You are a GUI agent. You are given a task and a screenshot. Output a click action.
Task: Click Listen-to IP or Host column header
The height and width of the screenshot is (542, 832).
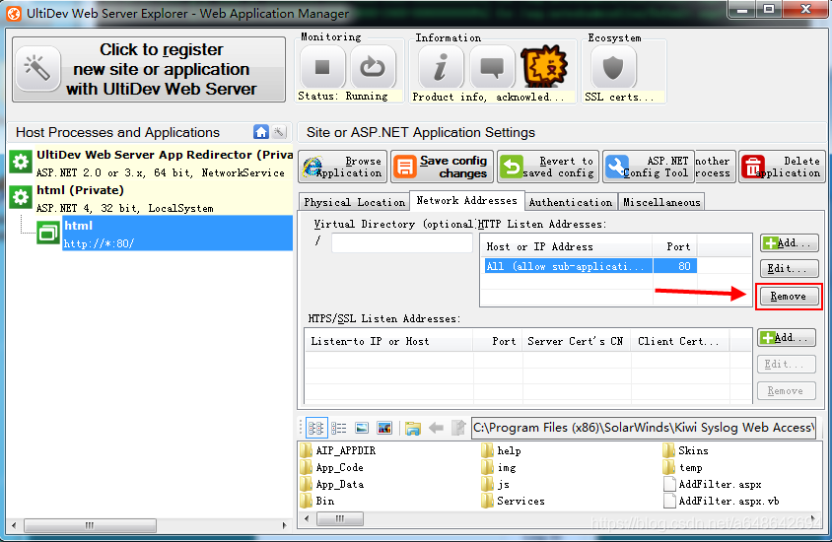tap(388, 341)
